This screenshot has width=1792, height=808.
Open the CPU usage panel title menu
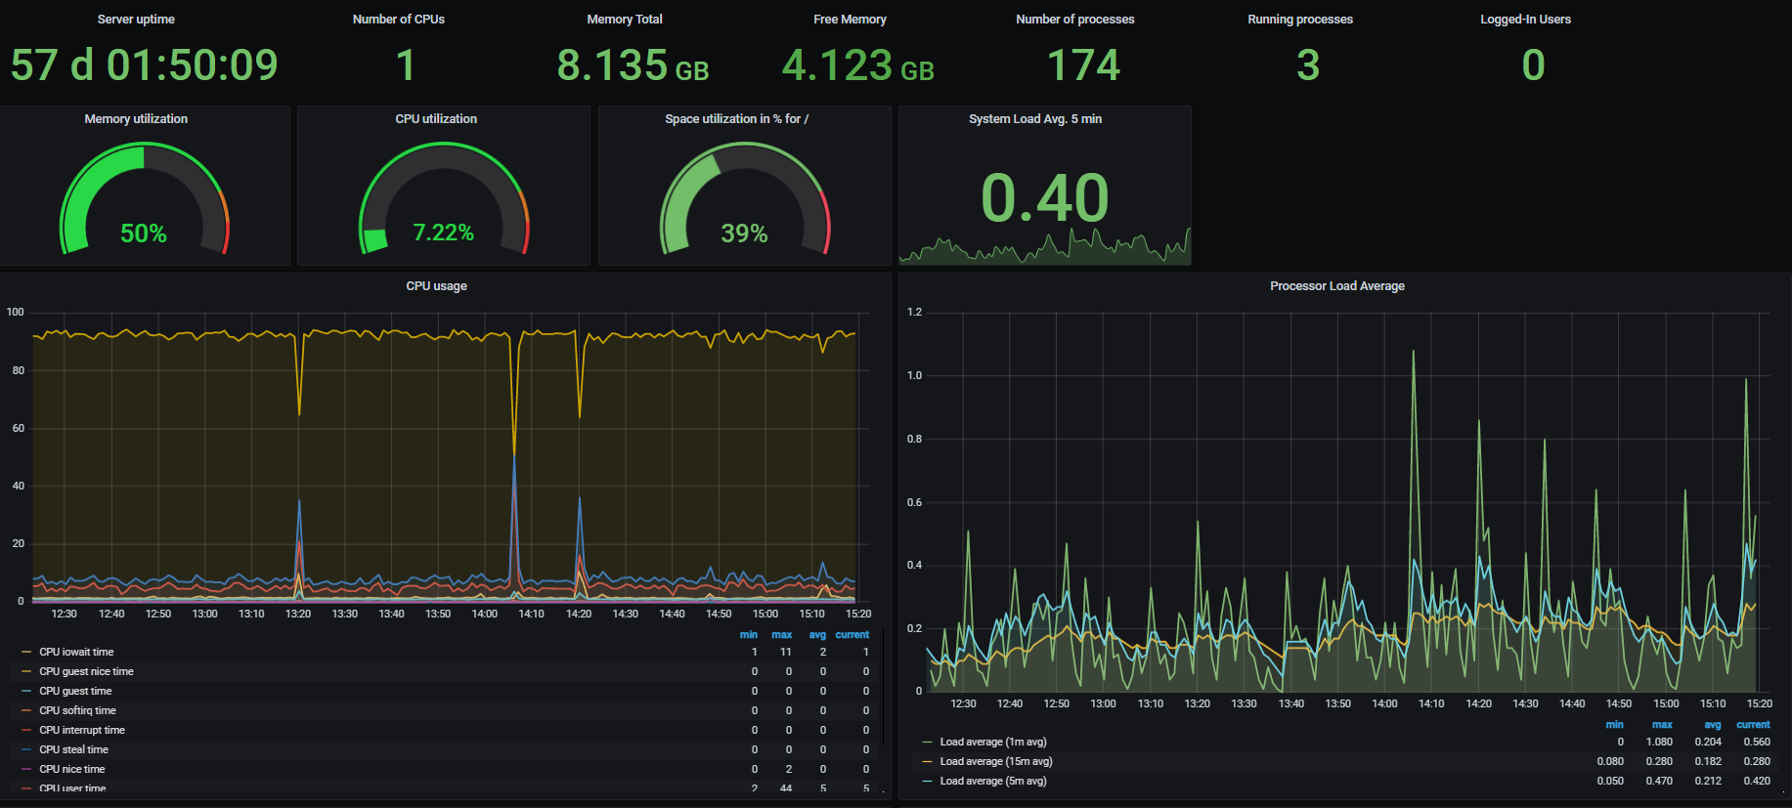[436, 286]
